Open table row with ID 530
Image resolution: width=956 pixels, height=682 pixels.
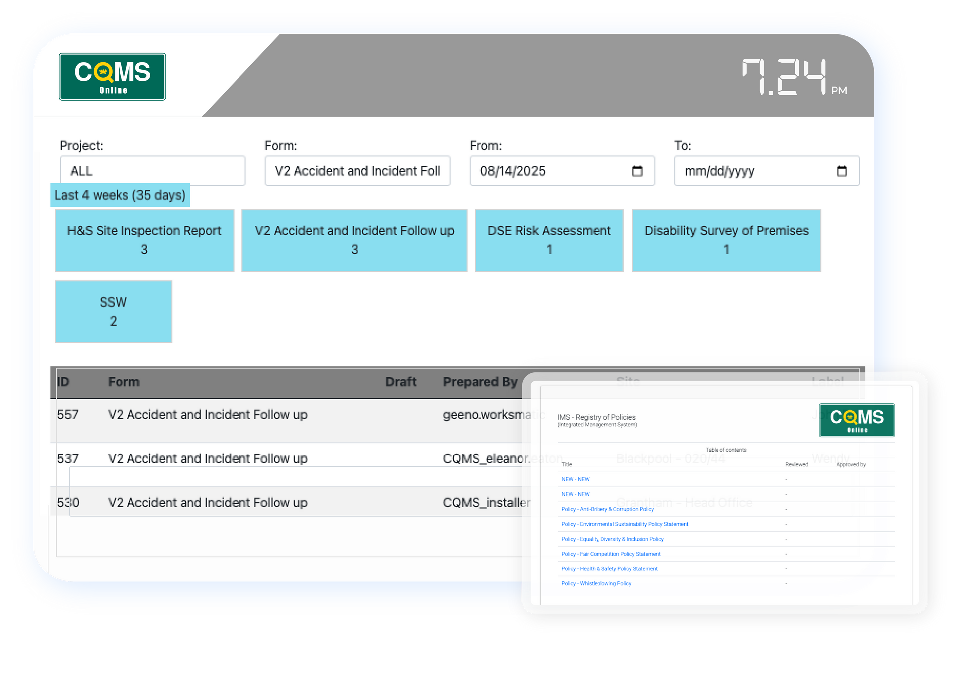coord(207,502)
